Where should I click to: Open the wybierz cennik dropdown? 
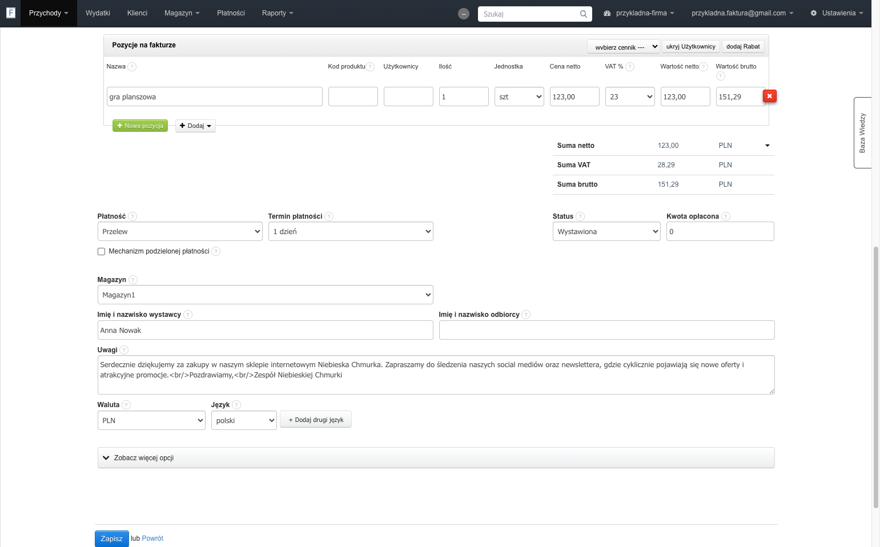[x=624, y=47]
